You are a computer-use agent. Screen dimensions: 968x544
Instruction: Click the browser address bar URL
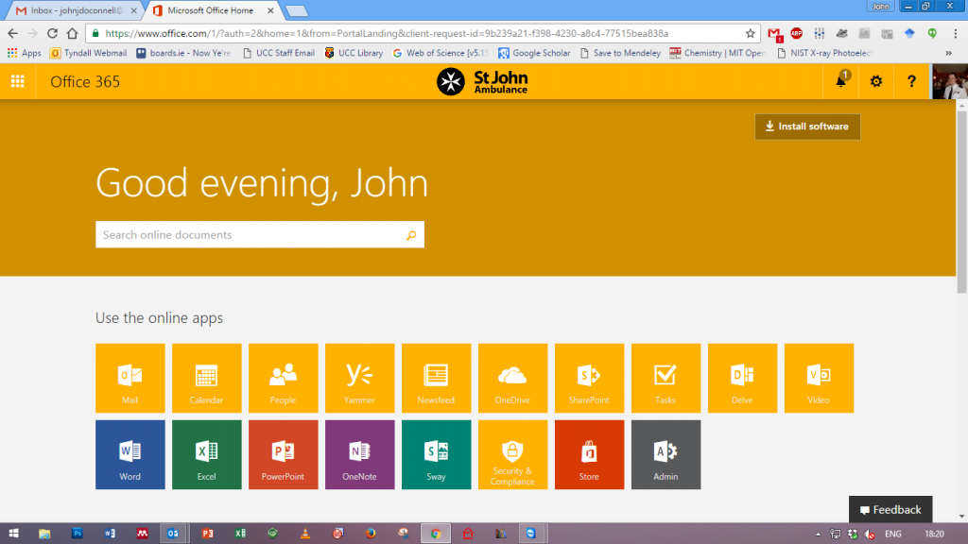(387, 33)
